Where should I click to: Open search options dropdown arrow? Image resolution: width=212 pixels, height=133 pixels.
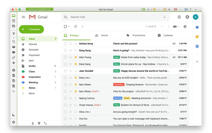point(164,17)
